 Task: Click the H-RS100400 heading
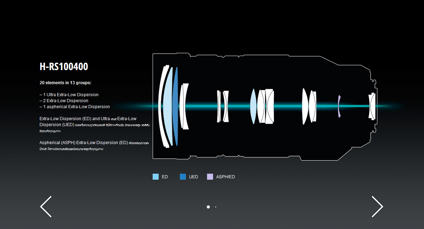64,67
